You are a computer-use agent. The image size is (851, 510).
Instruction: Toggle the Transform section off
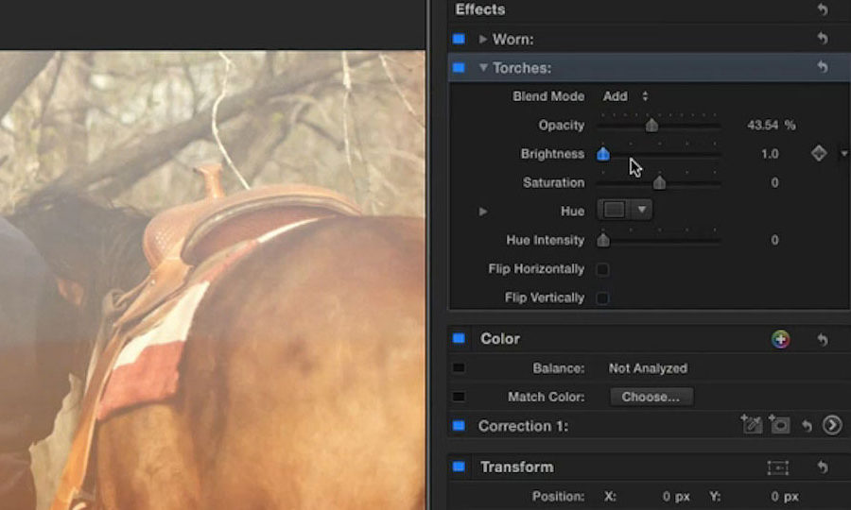(x=459, y=467)
